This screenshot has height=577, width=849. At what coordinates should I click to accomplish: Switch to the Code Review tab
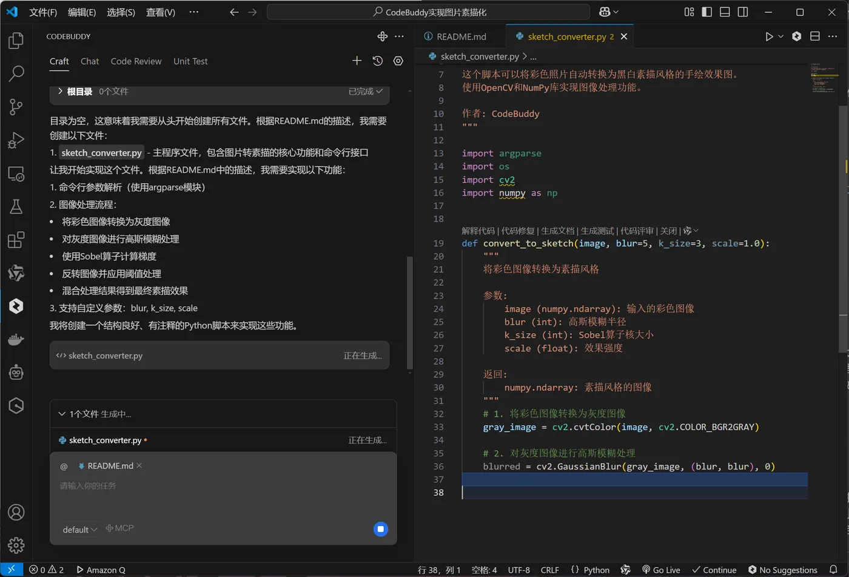(x=136, y=61)
